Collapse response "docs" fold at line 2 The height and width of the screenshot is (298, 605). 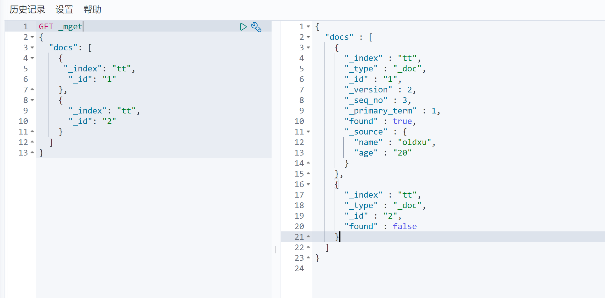coord(308,37)
